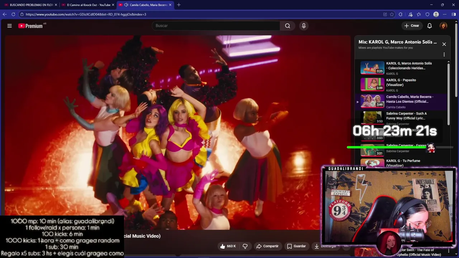
Task: Toggle the browser sidebar panel icon
Action: point(454,14)
